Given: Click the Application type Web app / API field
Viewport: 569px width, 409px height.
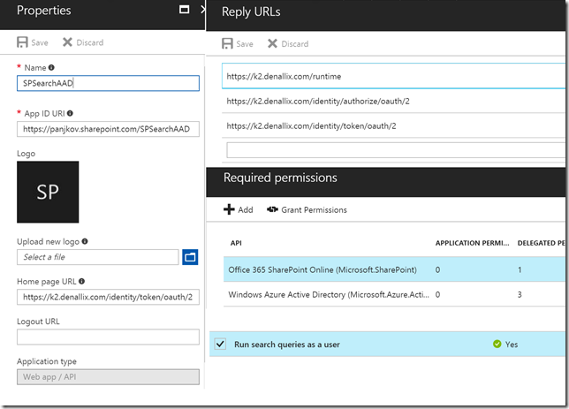Looking at the screenshot, I should pyautogui.click(x=108, y=376).
